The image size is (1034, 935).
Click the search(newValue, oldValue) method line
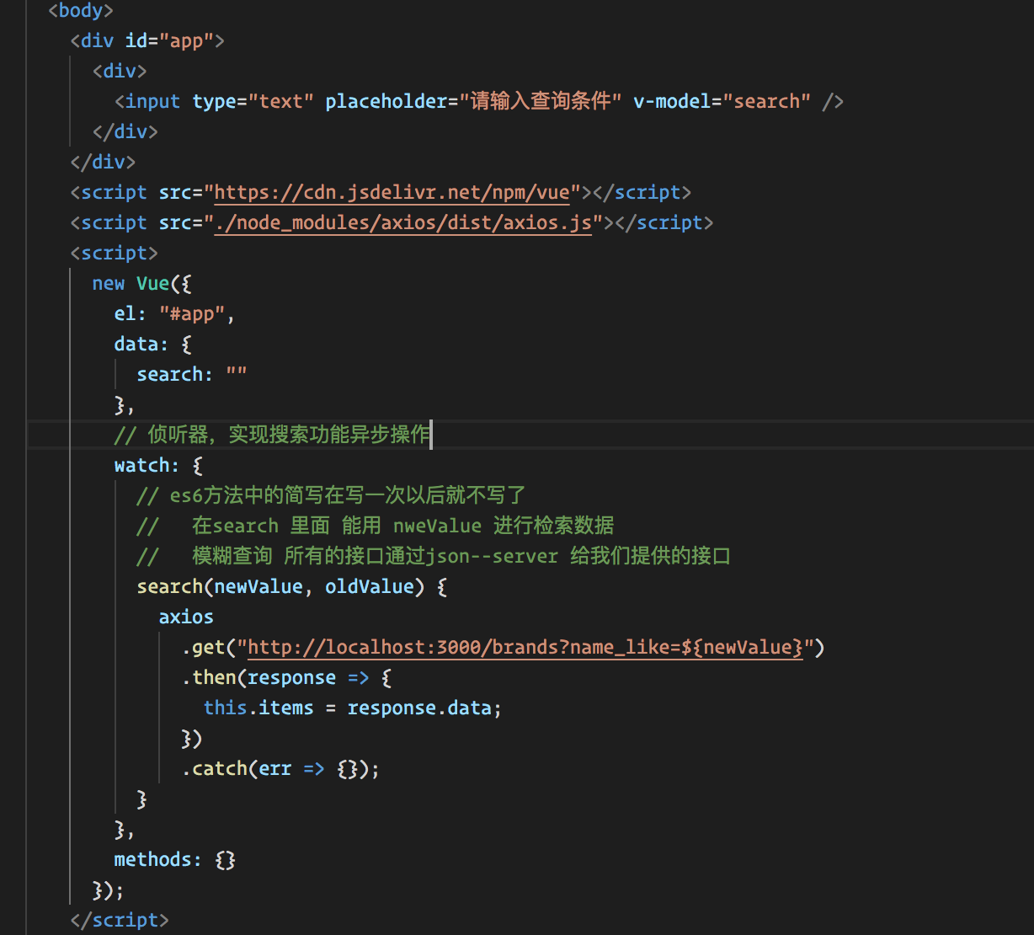coord(292,586)
